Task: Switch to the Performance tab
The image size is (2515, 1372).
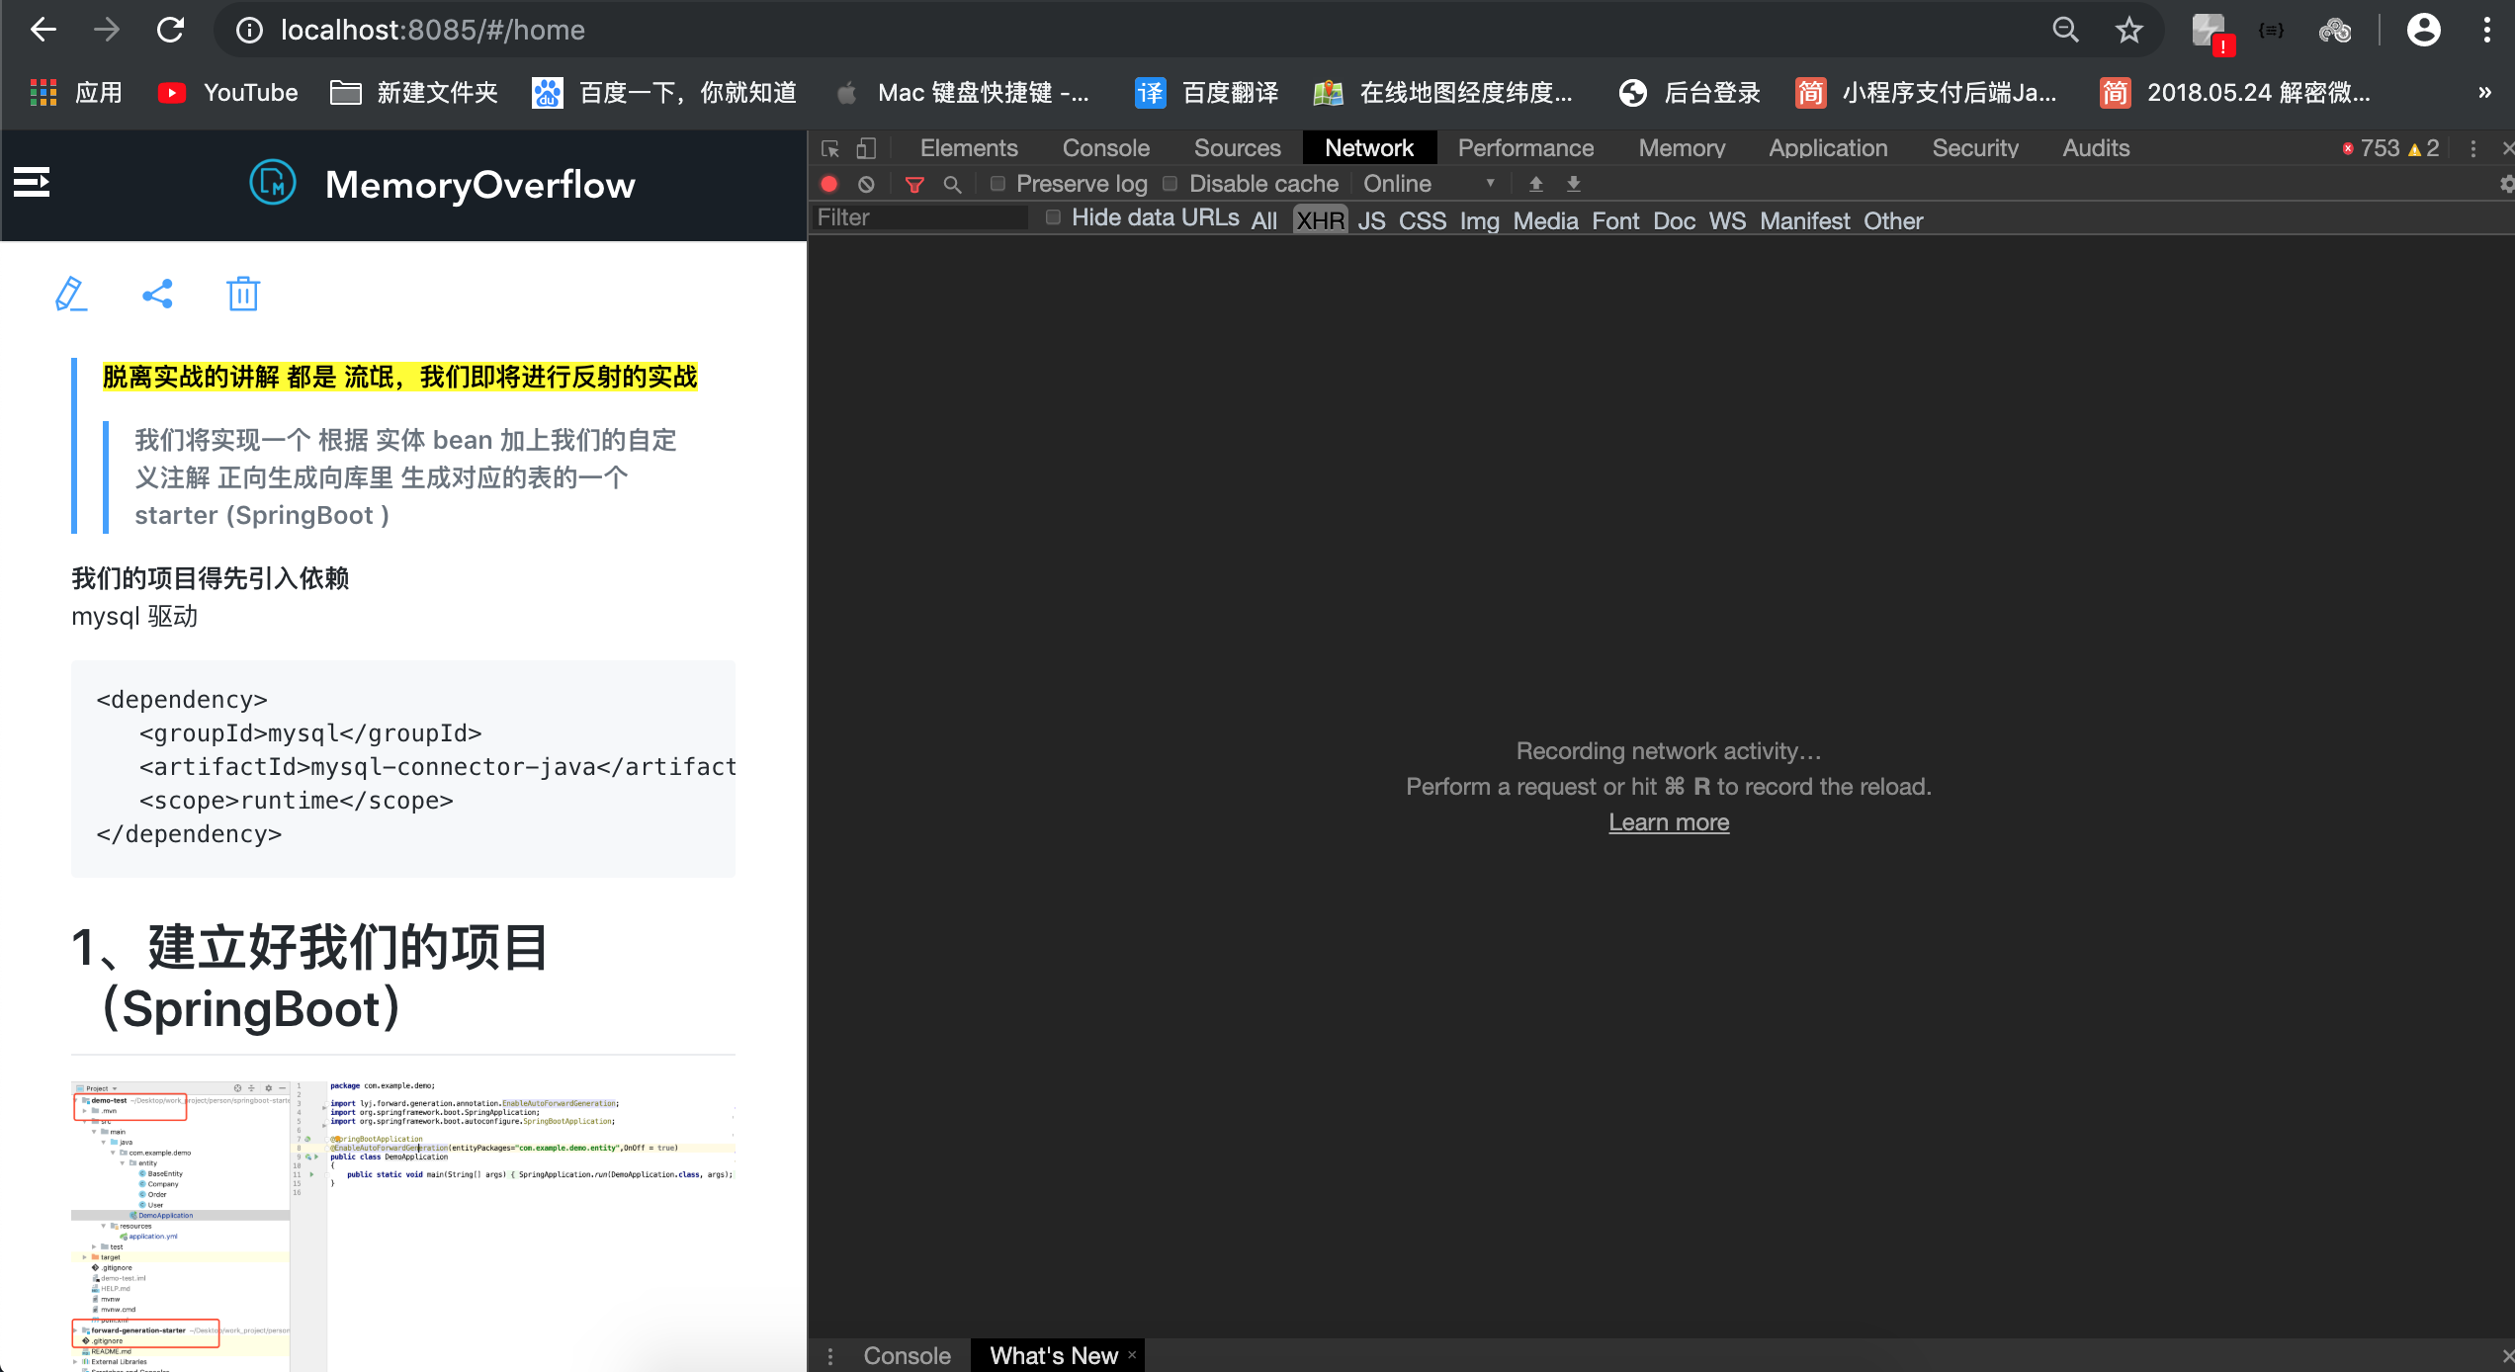Action: click(x=1525, y=148)
